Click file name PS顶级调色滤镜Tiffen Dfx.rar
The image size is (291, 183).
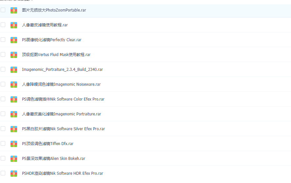tap(48, 144)
